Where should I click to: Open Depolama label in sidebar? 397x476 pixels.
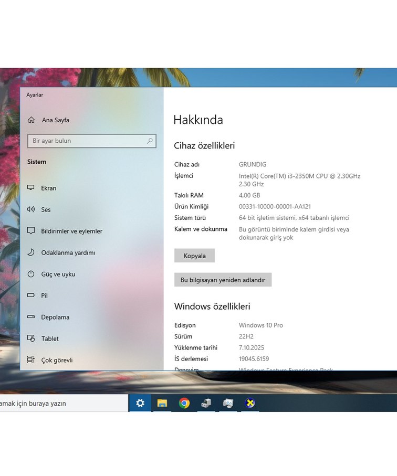(x=55, y=317)
